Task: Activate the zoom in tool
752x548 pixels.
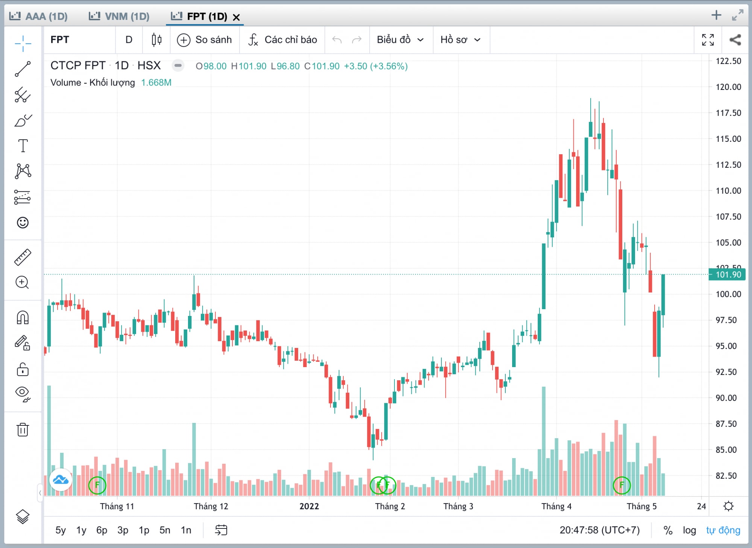Action: (23, 282)
